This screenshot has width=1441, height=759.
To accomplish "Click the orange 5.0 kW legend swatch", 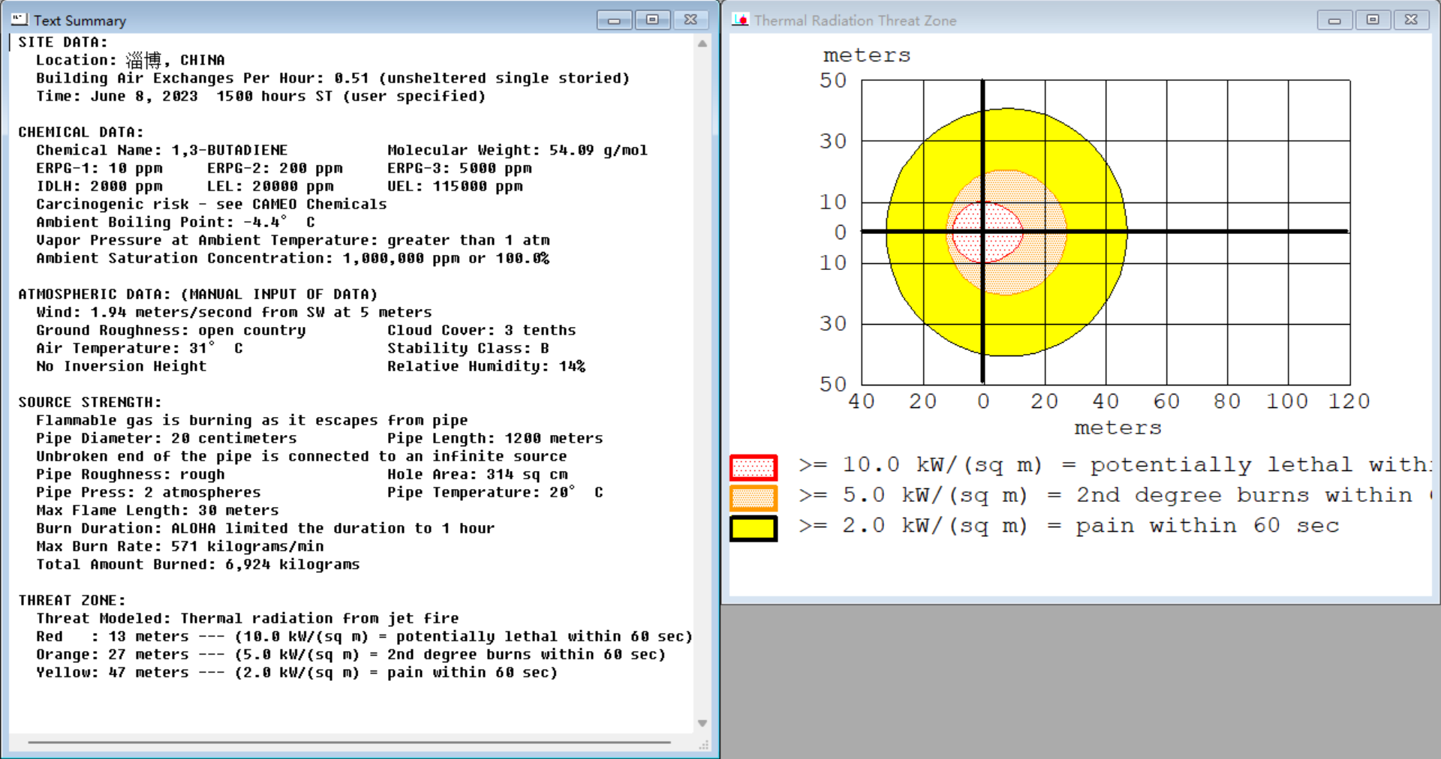I will click(x=754, y=497).
